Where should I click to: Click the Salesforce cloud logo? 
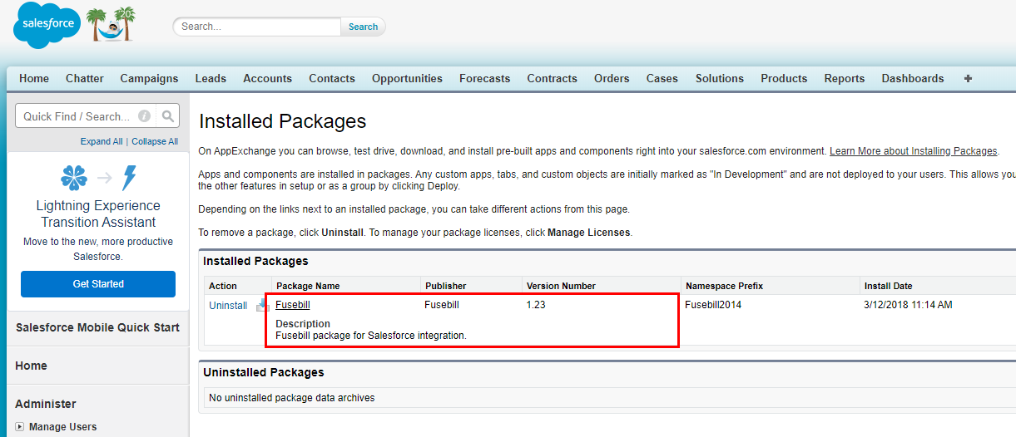click(x=48, y=26)
